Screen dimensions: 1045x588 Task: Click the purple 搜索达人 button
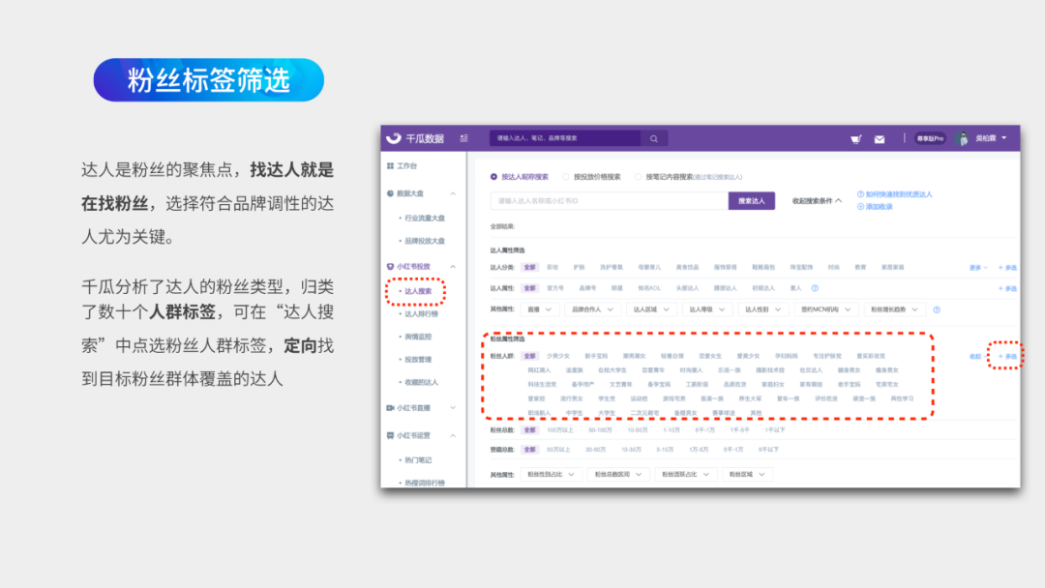tap(751, 200)
